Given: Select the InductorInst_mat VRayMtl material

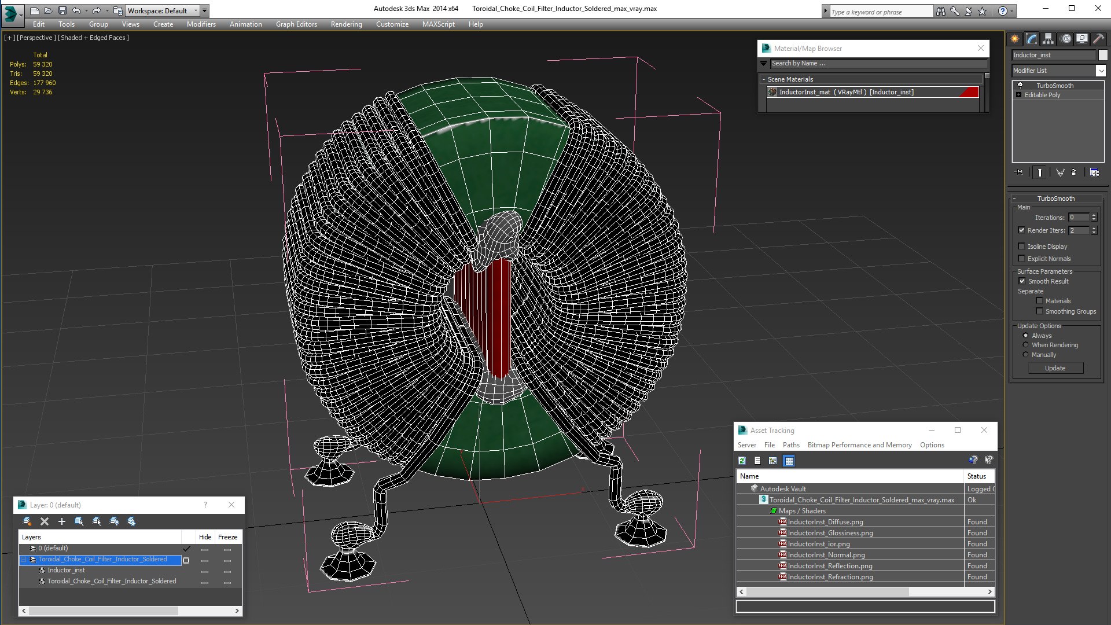Looking at the screenshot, I should click(x=873, y=92).
